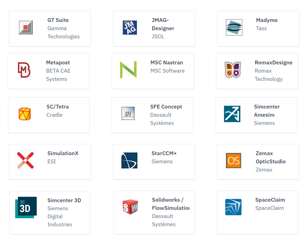Open the Zemax OpticStudio orange icon
Screen dimensions: 305x241
(233, 161)
